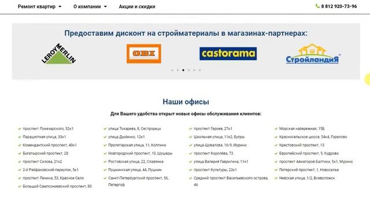Click address Ростовская улица, 22, Славянка
Viewport: 370px width, 208px height.
click(x=136, y=162)
